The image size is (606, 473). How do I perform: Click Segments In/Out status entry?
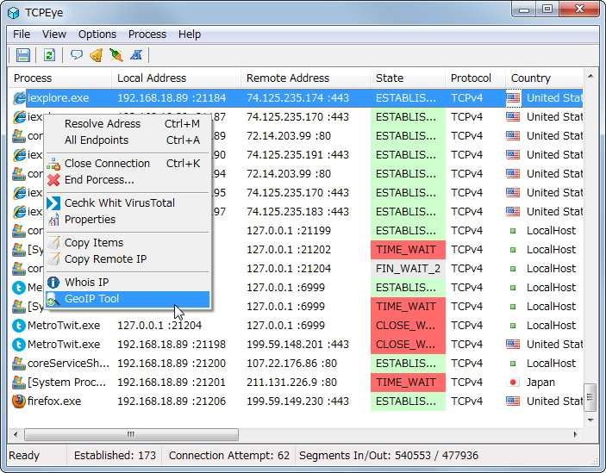(389, 456)
